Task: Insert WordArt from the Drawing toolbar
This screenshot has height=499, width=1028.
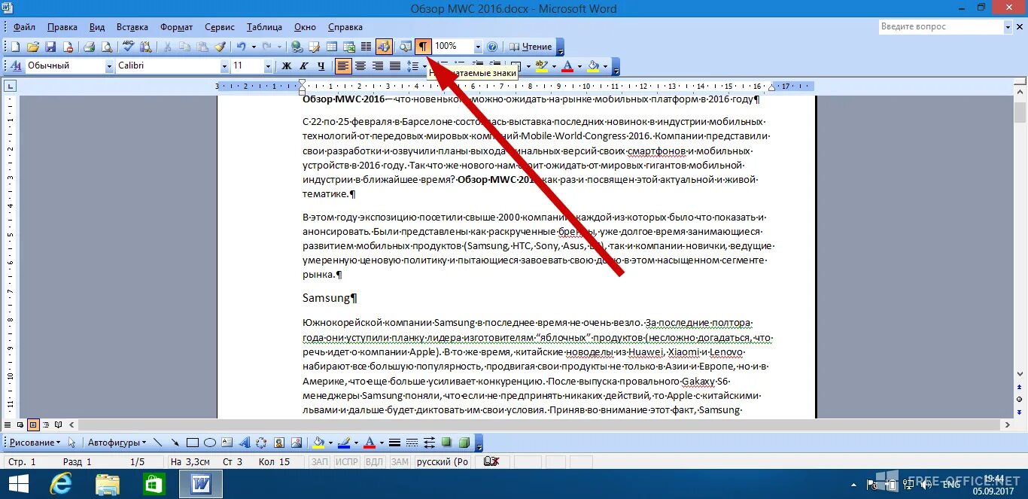Action: pos(245,443)
